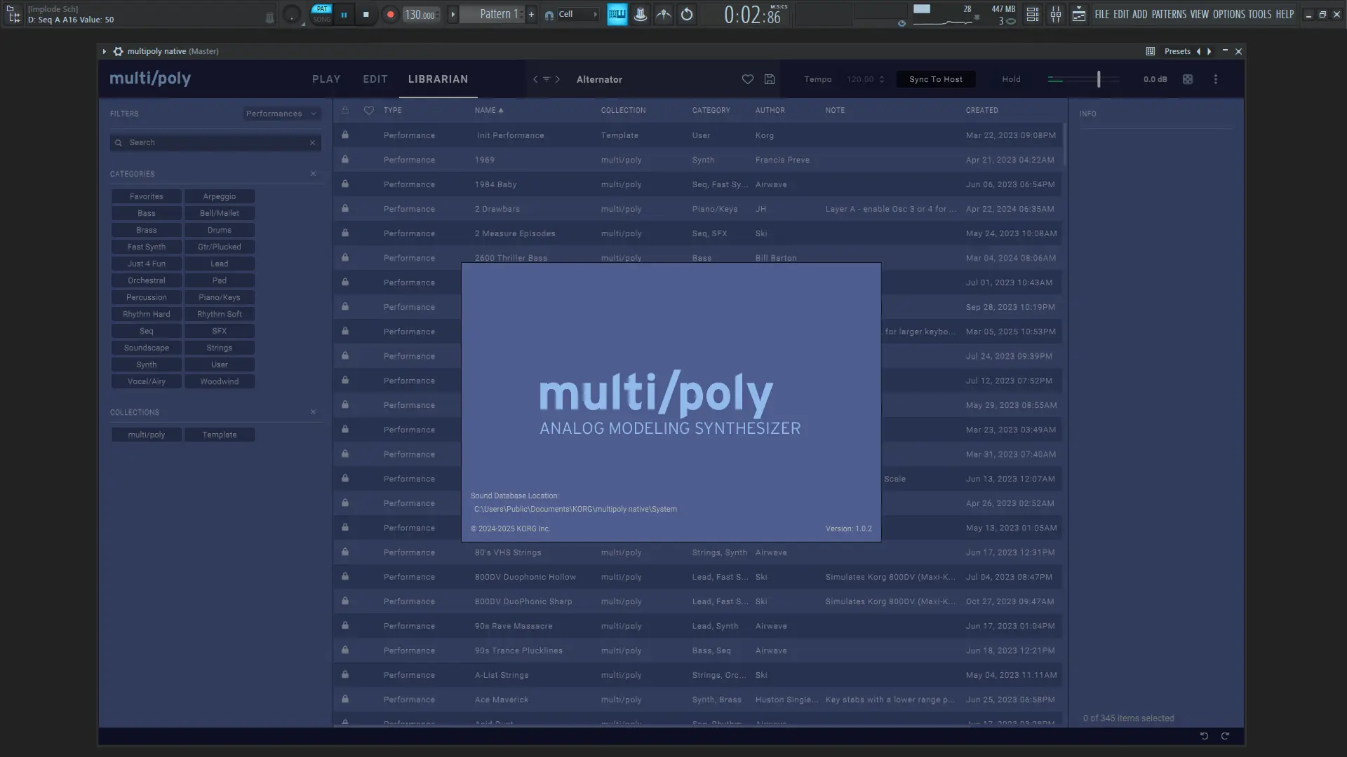The height and width of the screenshot is (757, 1347).
Task: Switch to the EDIT tab
Action: point(375,79)
